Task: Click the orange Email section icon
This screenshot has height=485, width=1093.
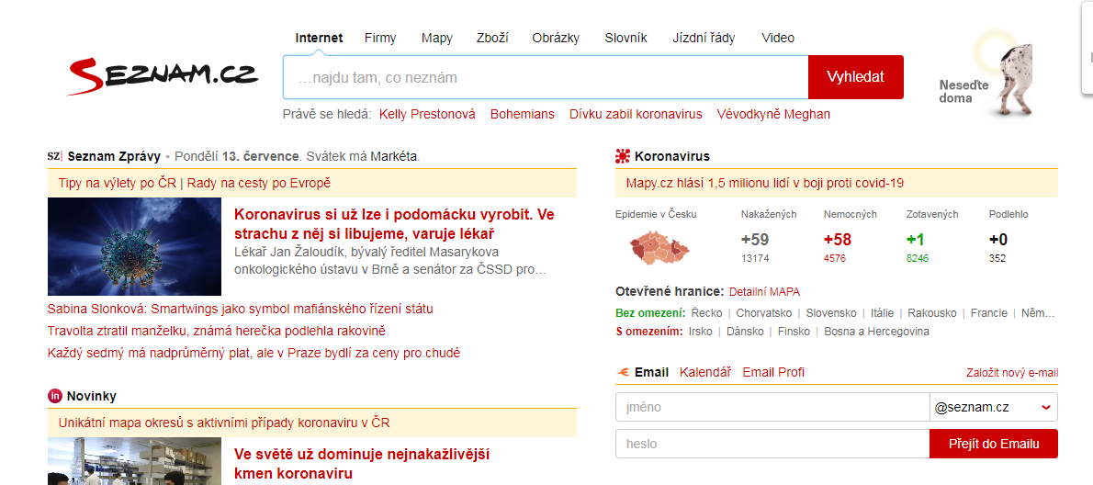Action: (623, 372)
